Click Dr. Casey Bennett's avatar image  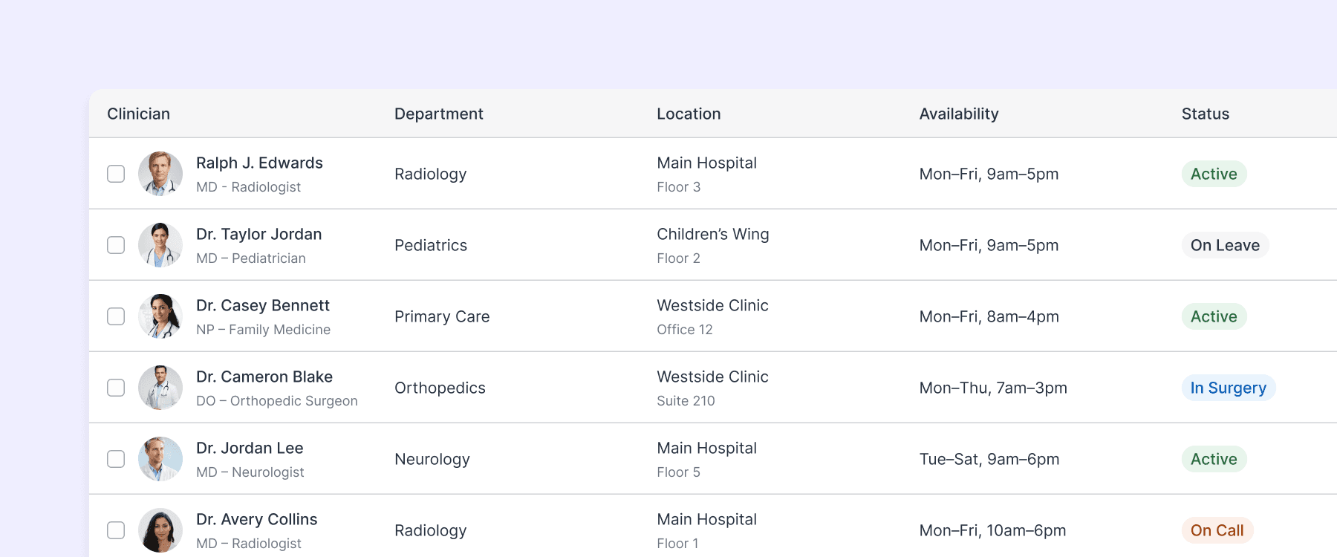(160, 316)
